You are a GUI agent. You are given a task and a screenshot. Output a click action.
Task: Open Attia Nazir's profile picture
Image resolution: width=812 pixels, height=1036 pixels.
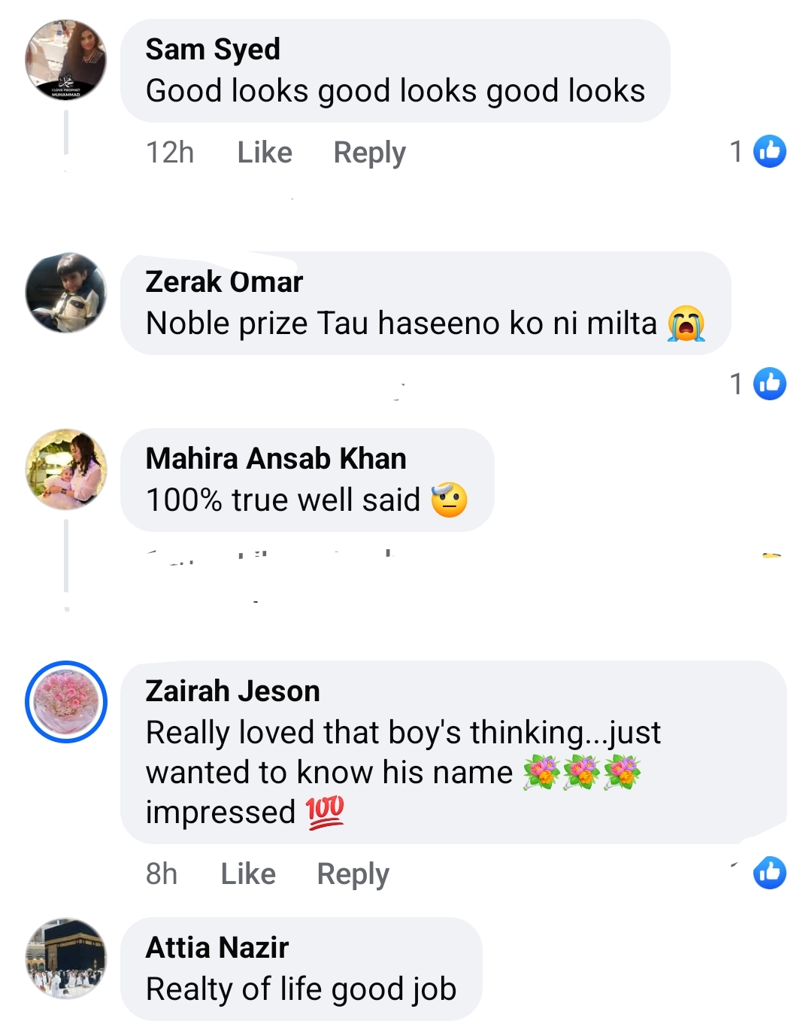66,959
